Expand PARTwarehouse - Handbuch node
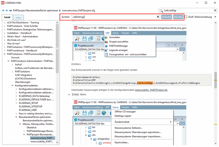 tap(5, 51)
